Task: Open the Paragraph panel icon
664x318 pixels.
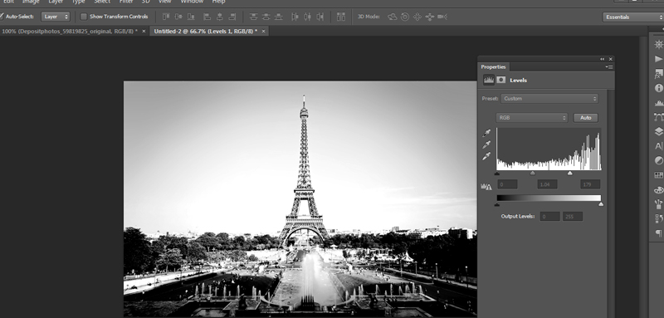Action: tap(658, 232)
